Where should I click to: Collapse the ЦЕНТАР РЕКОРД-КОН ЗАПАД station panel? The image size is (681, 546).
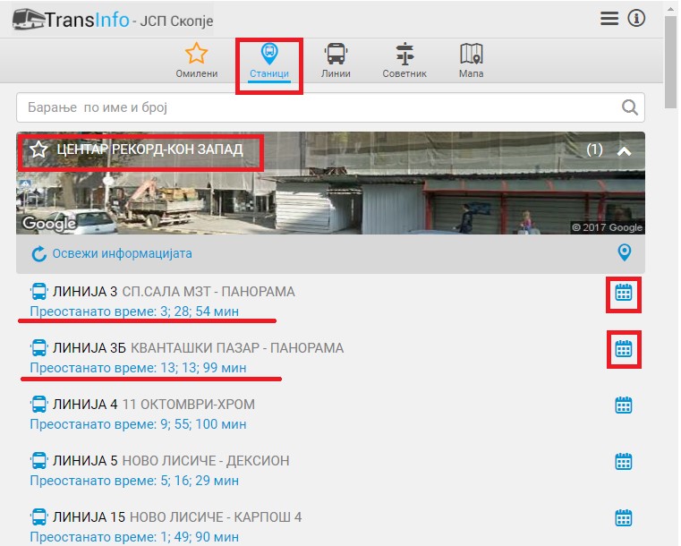(624, 151)
